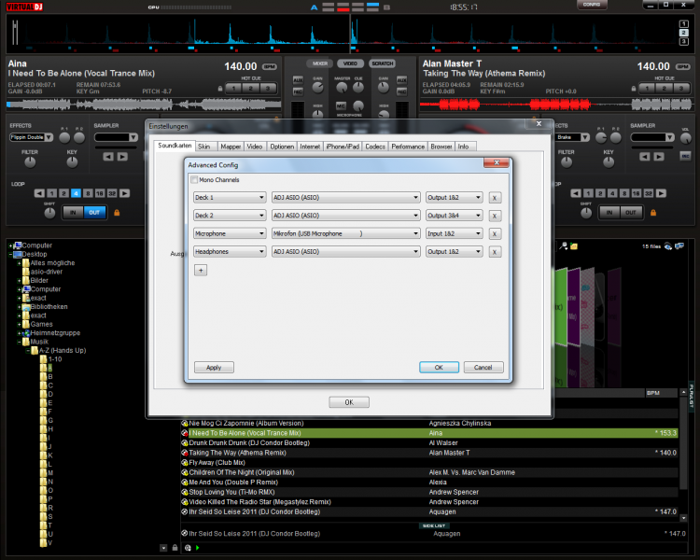Toggle right deck loop IN button

pos(609,213)
